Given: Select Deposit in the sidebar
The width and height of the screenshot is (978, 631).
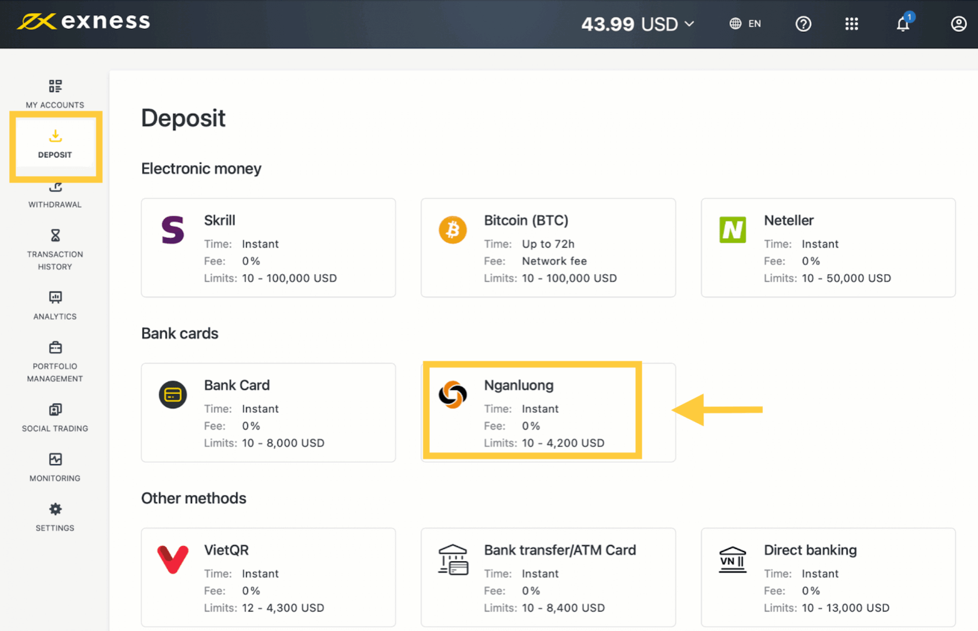Looking at the screenshot, I should pos(55,144).
